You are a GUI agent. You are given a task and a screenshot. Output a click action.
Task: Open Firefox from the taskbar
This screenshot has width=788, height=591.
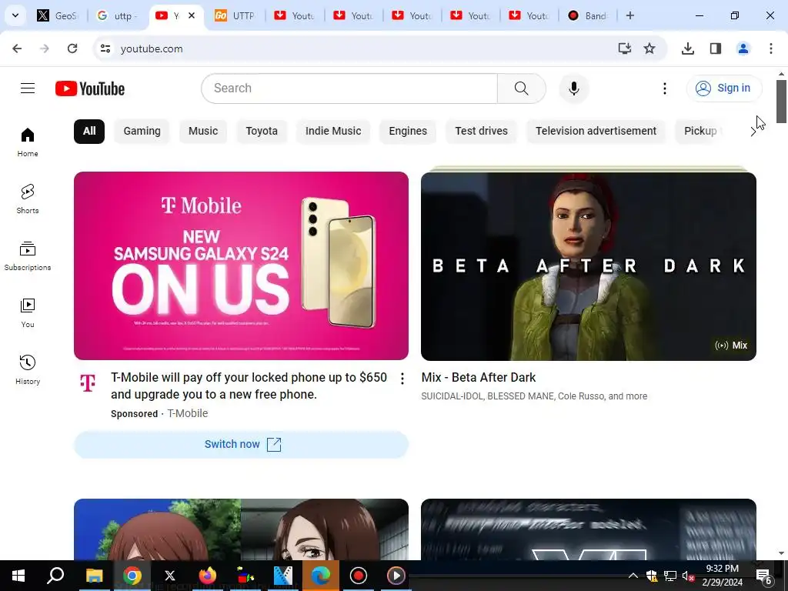[x=207, y=576]
